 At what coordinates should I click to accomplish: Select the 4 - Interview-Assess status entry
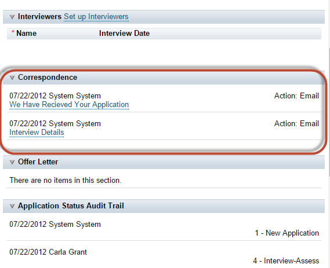(286, 261)
